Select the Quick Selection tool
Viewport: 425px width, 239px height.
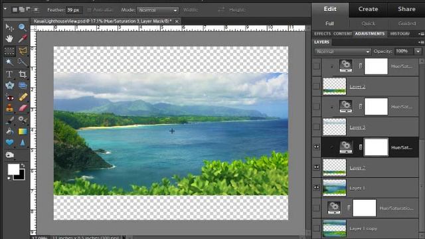click(x=23, y=62)
